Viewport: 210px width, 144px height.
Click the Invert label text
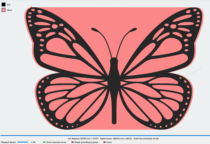[x=110, y=142]
